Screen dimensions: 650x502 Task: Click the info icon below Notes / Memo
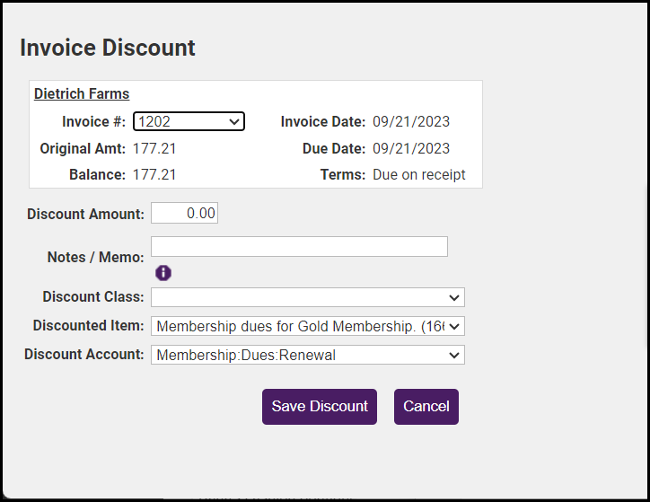pyautogui.click(x=163, y=273)
